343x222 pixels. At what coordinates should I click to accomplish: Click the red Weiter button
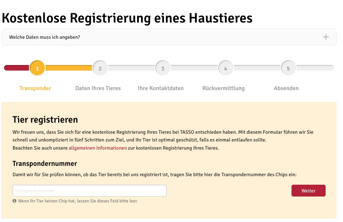[309, 191]
